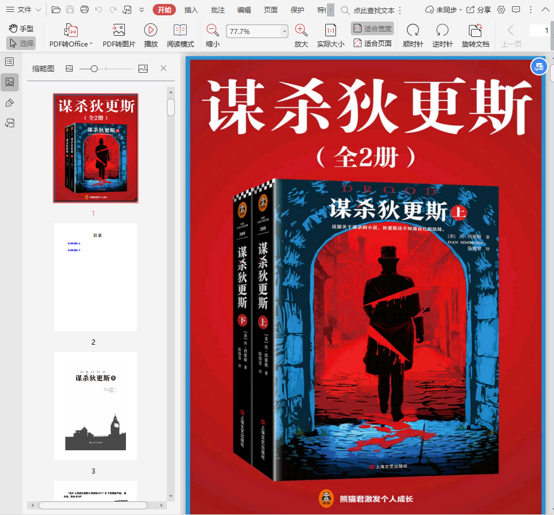Click thumbnail panel scroll up arrow
The width and height of the screenshot is (554, 515).
[x=171, y=92]
